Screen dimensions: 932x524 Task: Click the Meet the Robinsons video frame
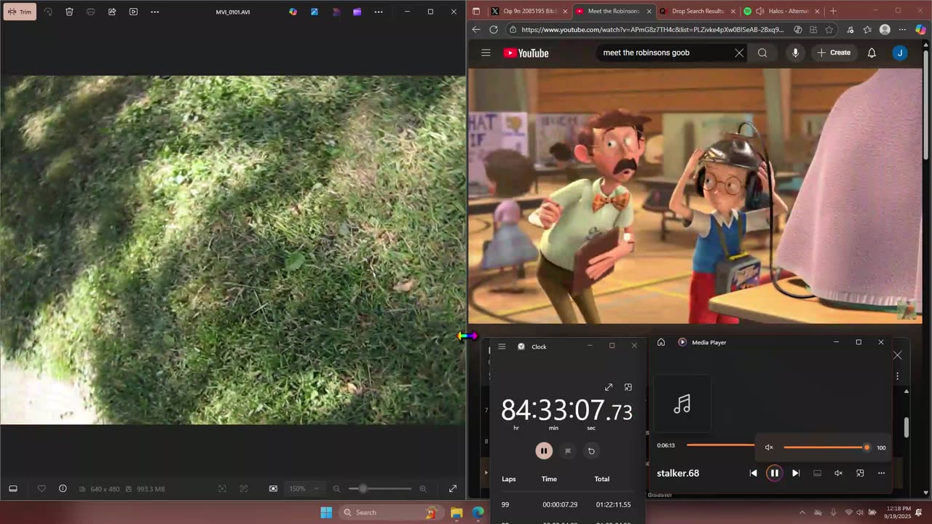695,196
